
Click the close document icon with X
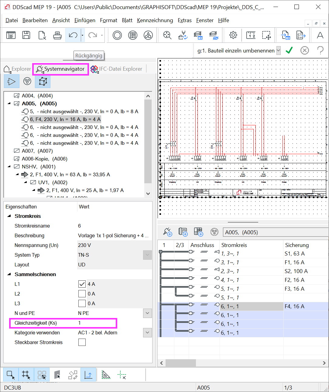pos(42,35)
